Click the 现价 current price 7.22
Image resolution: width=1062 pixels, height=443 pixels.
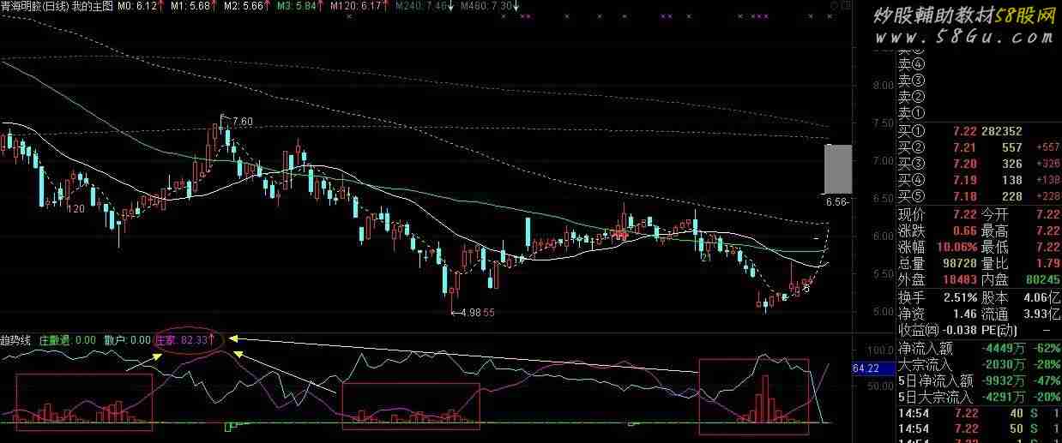(x=964, y=214)
